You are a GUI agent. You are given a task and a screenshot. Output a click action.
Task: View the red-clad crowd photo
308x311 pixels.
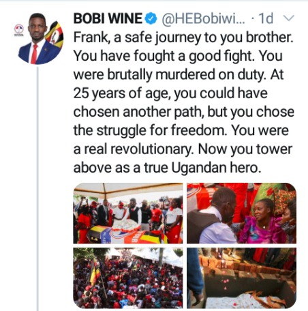[128, 278]
